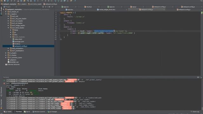Image resolution: width=203 pixels, height=114 pixels.
Task: Open a new terminal session with green plus
Action: pos(4,80)
